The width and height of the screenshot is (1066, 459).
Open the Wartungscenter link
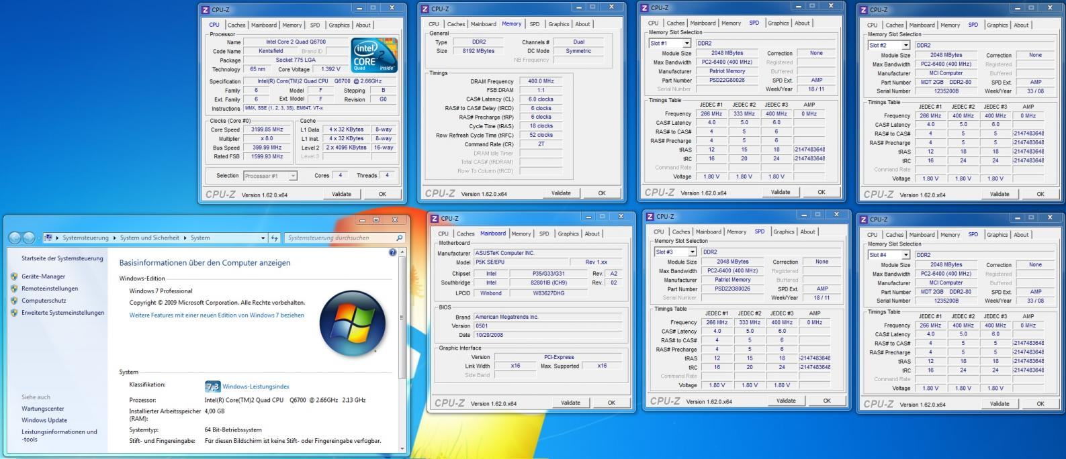[x=43, y=408]
